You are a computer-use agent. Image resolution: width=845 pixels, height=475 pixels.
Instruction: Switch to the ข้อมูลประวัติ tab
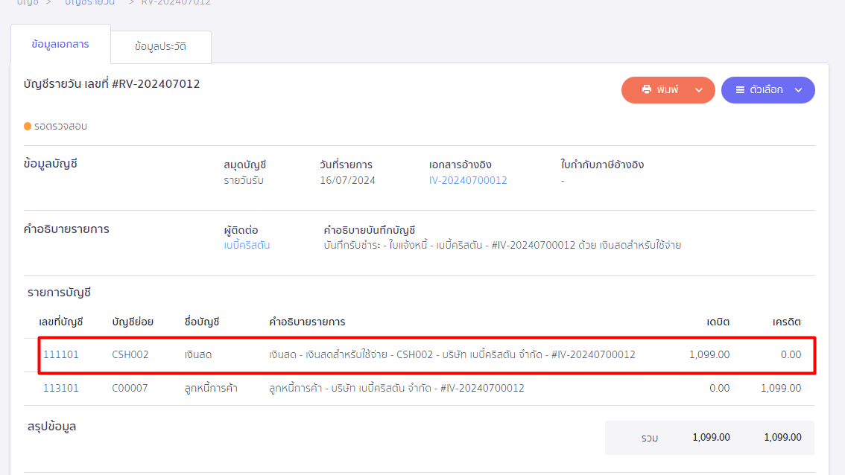click(160, 46)
